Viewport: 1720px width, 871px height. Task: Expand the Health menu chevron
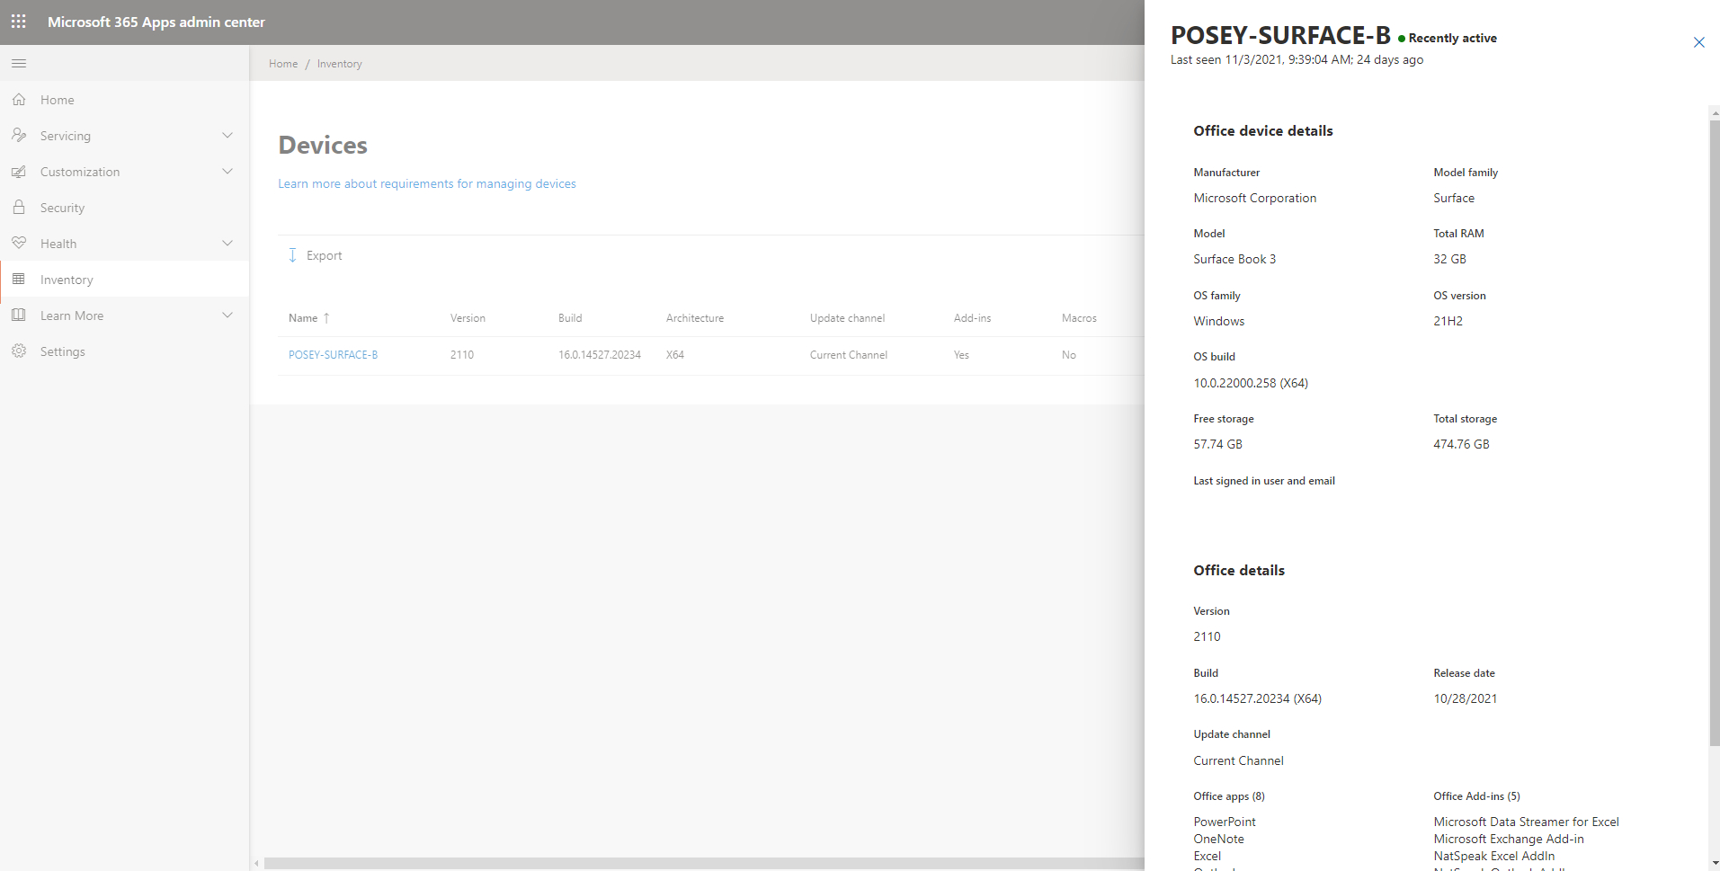pos(227,244)
